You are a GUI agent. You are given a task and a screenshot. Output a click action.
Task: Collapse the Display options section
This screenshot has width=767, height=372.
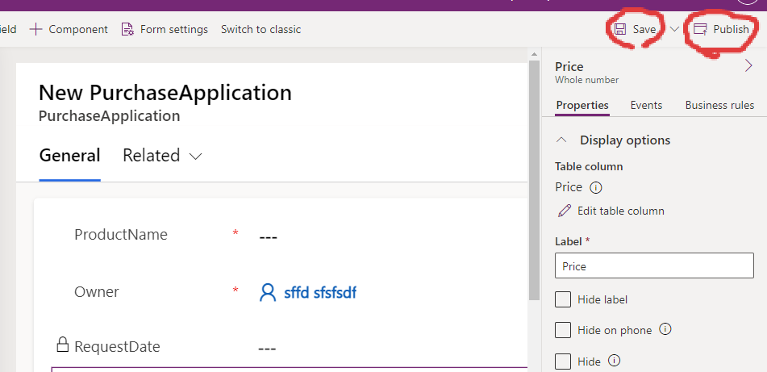(x=562, y=140)
